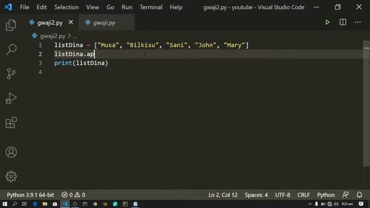The height and width of the screenshot is (208, 370).
Task: Change end of line sequence CRLF
Action: click(x=304, y=195)
